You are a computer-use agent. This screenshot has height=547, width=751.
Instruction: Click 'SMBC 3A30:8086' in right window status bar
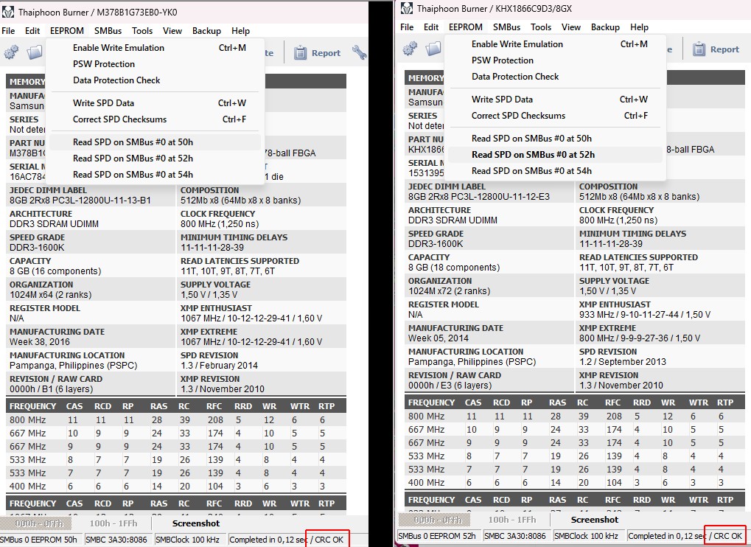[x=514, y=535]
